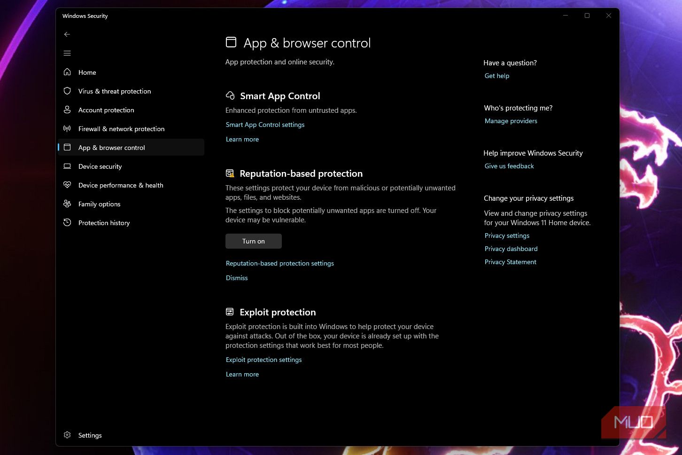Minimize the Windows Security window
The height and width of the screenshot is (455, 682).
566,16
